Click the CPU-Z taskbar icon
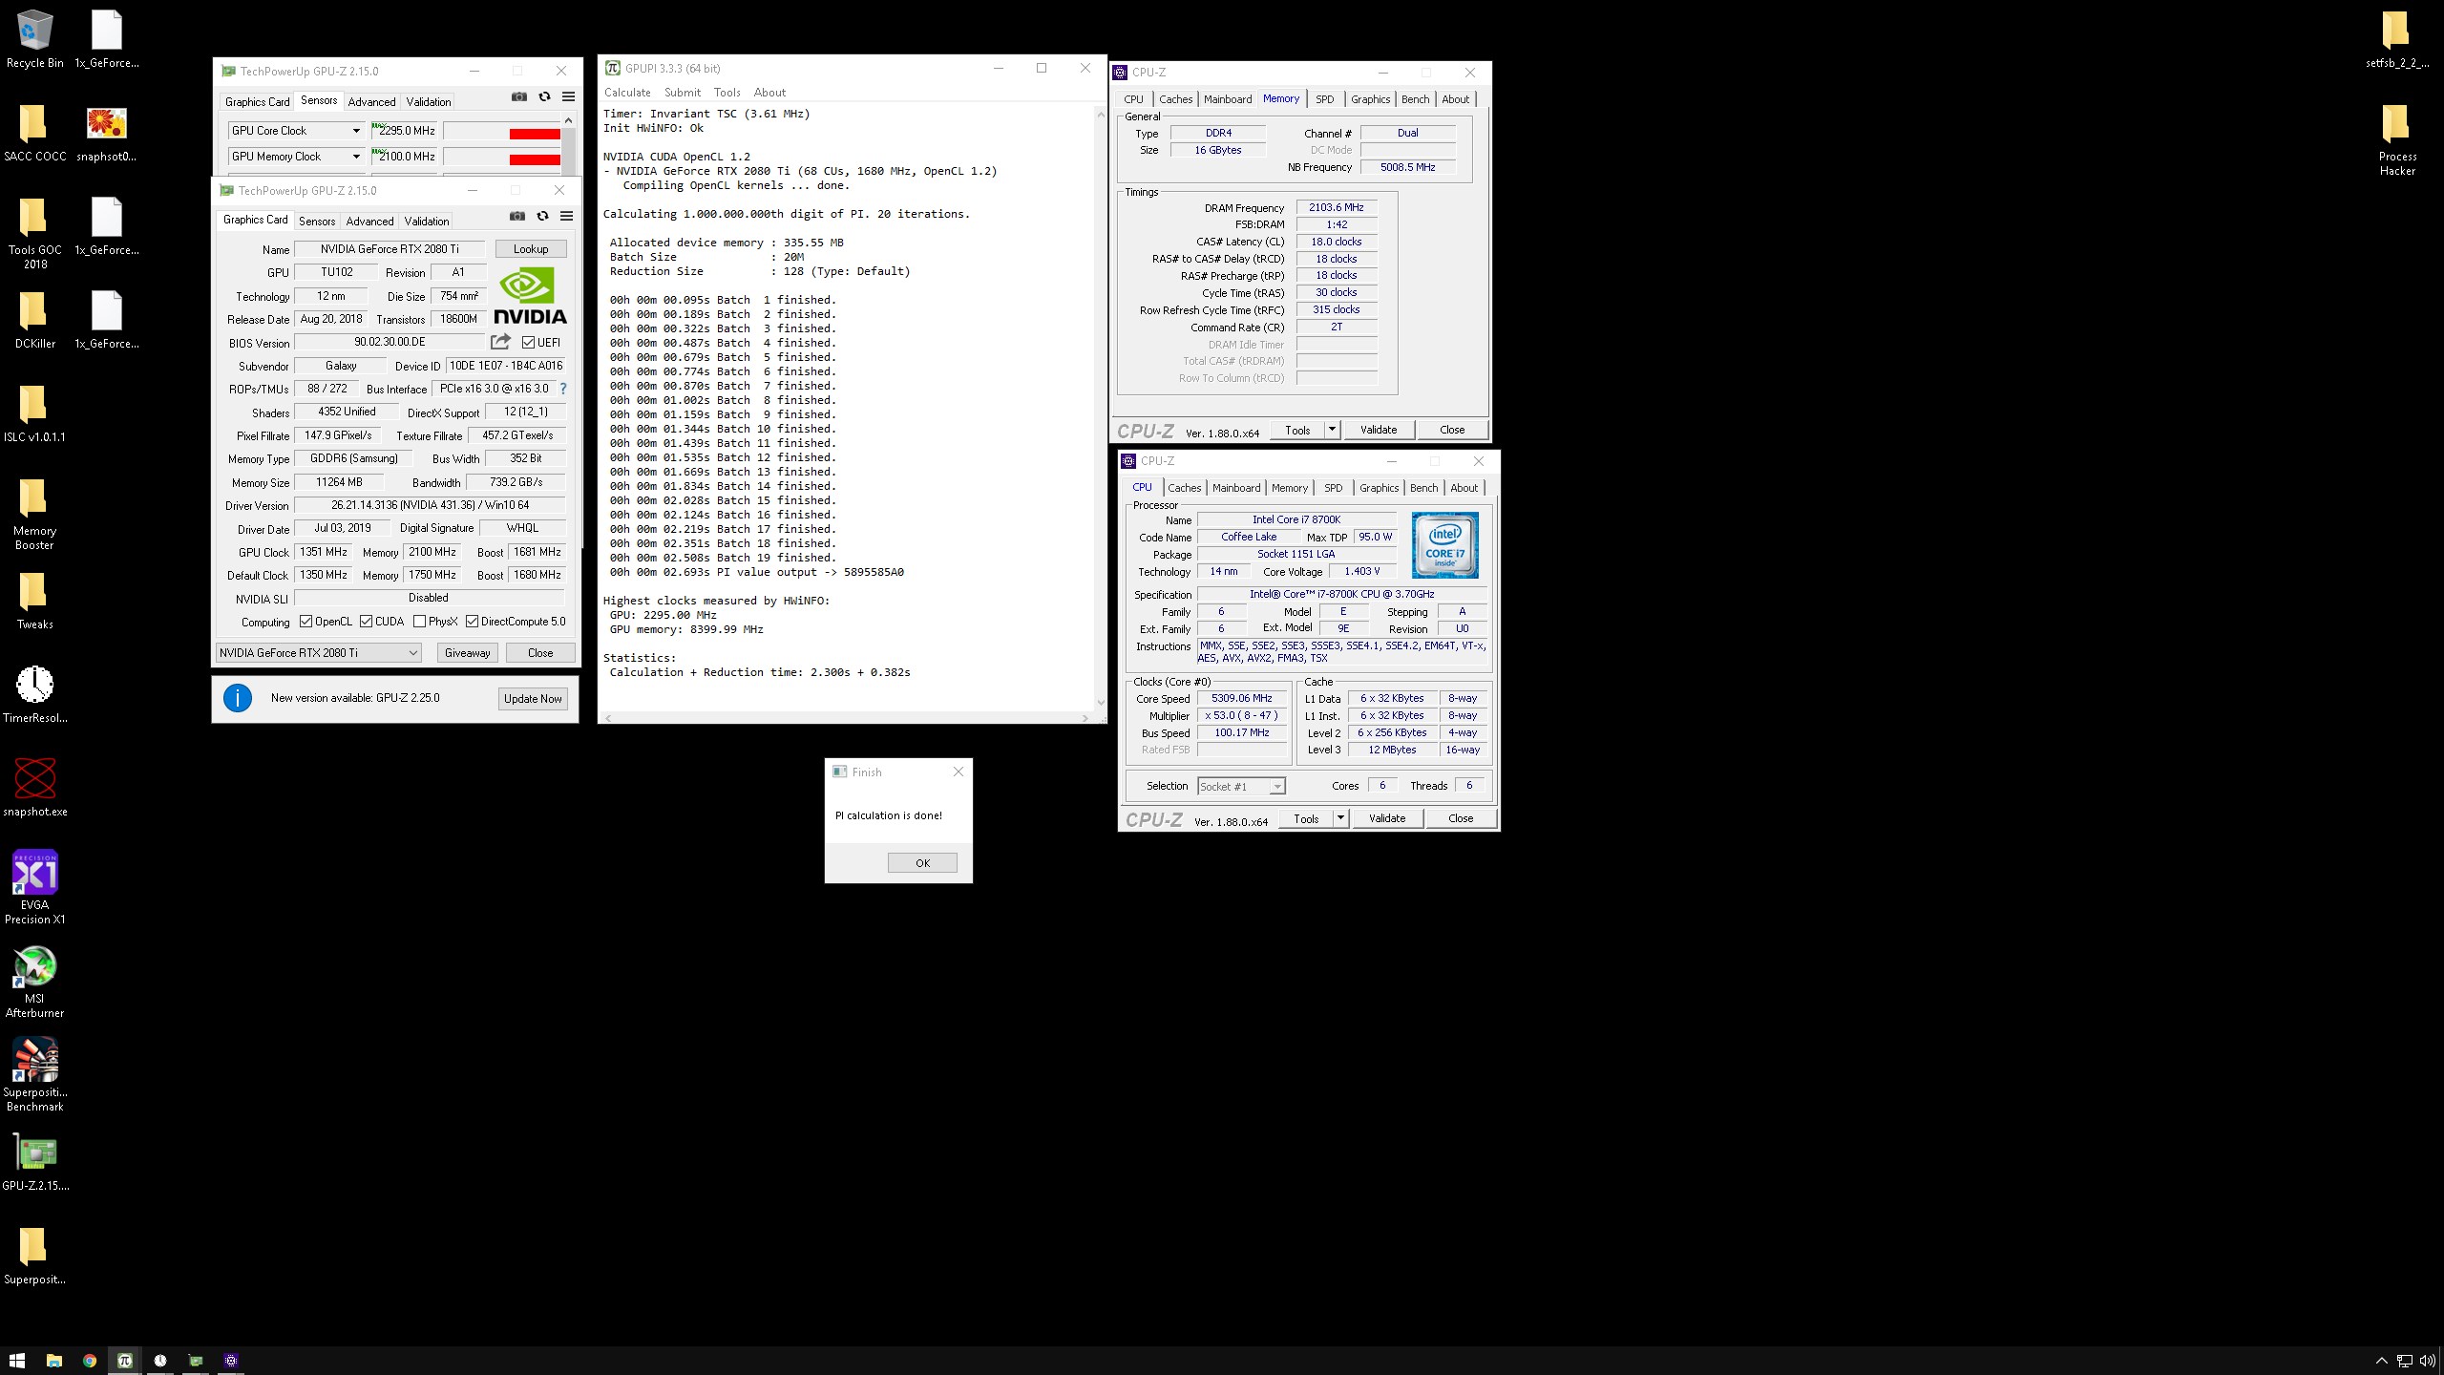The width and height of the screenshot is (2444, 1375). click(x=230, y=1361)
